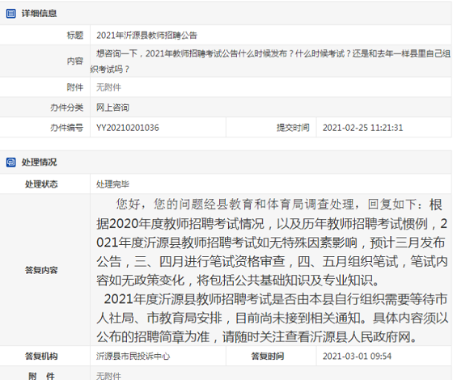
Task: Click the 网上咨询 category value
Action: pyautogui.click(x=112, y=108)
